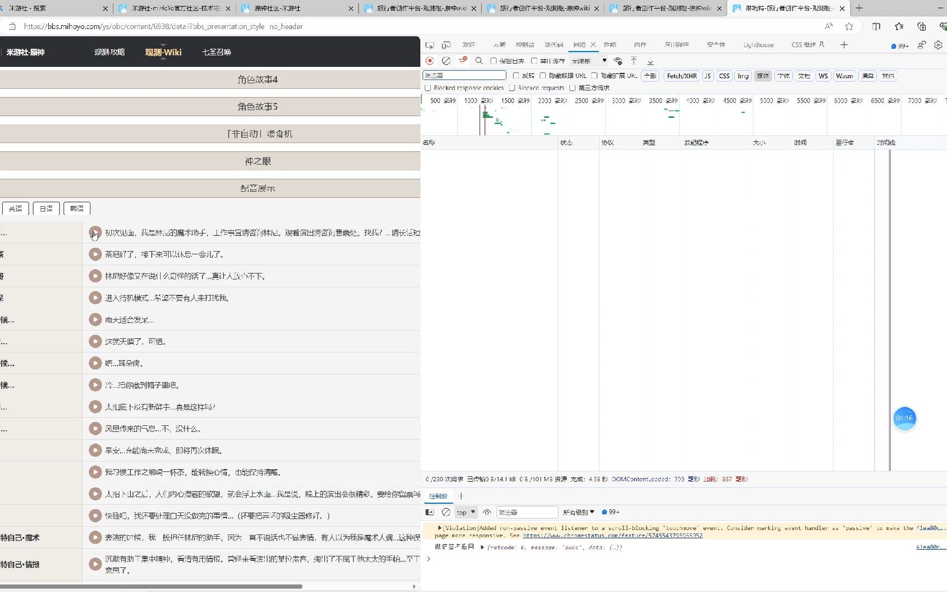Open network search magnifier icon
This screenshot has height=592, width=947.
(479, 61)
